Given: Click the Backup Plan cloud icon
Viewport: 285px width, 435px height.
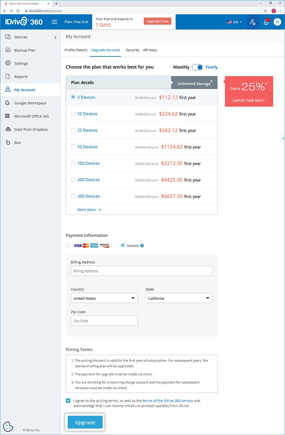Looking at the screenshot, I should pos(7,50).
